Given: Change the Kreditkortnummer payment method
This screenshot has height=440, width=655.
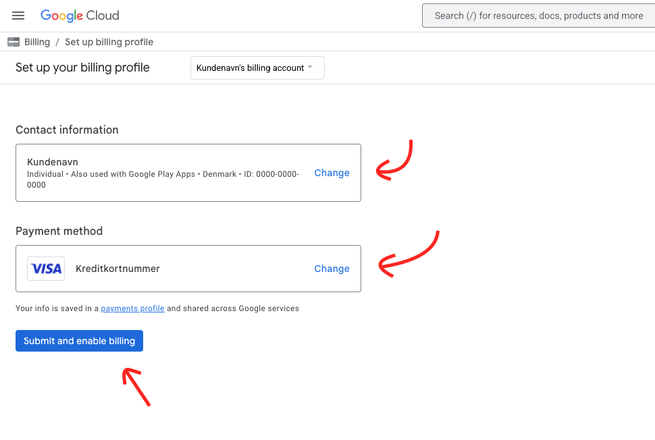Looking at the screenshot, I should tap(332, 269).
